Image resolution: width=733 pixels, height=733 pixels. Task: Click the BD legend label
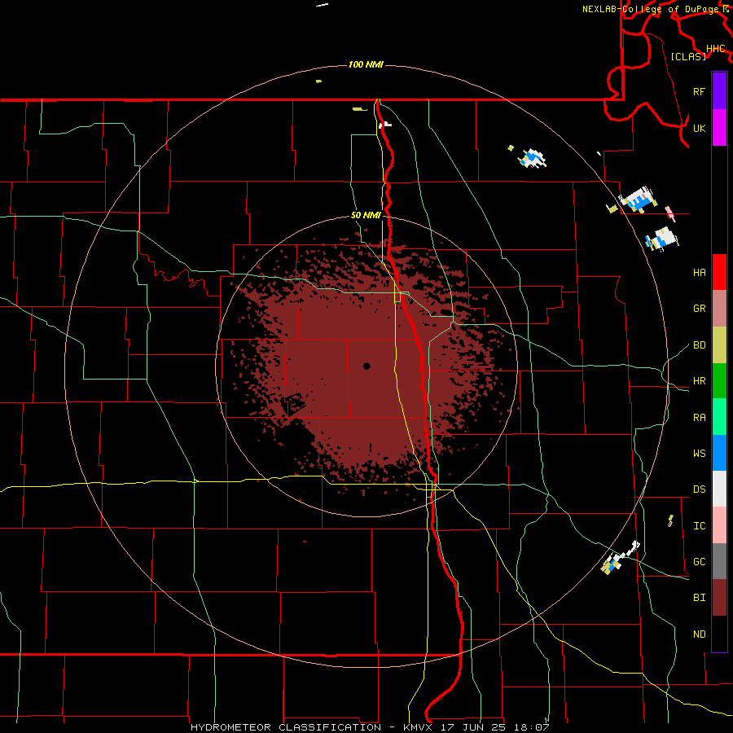click(x=699, y=345)
